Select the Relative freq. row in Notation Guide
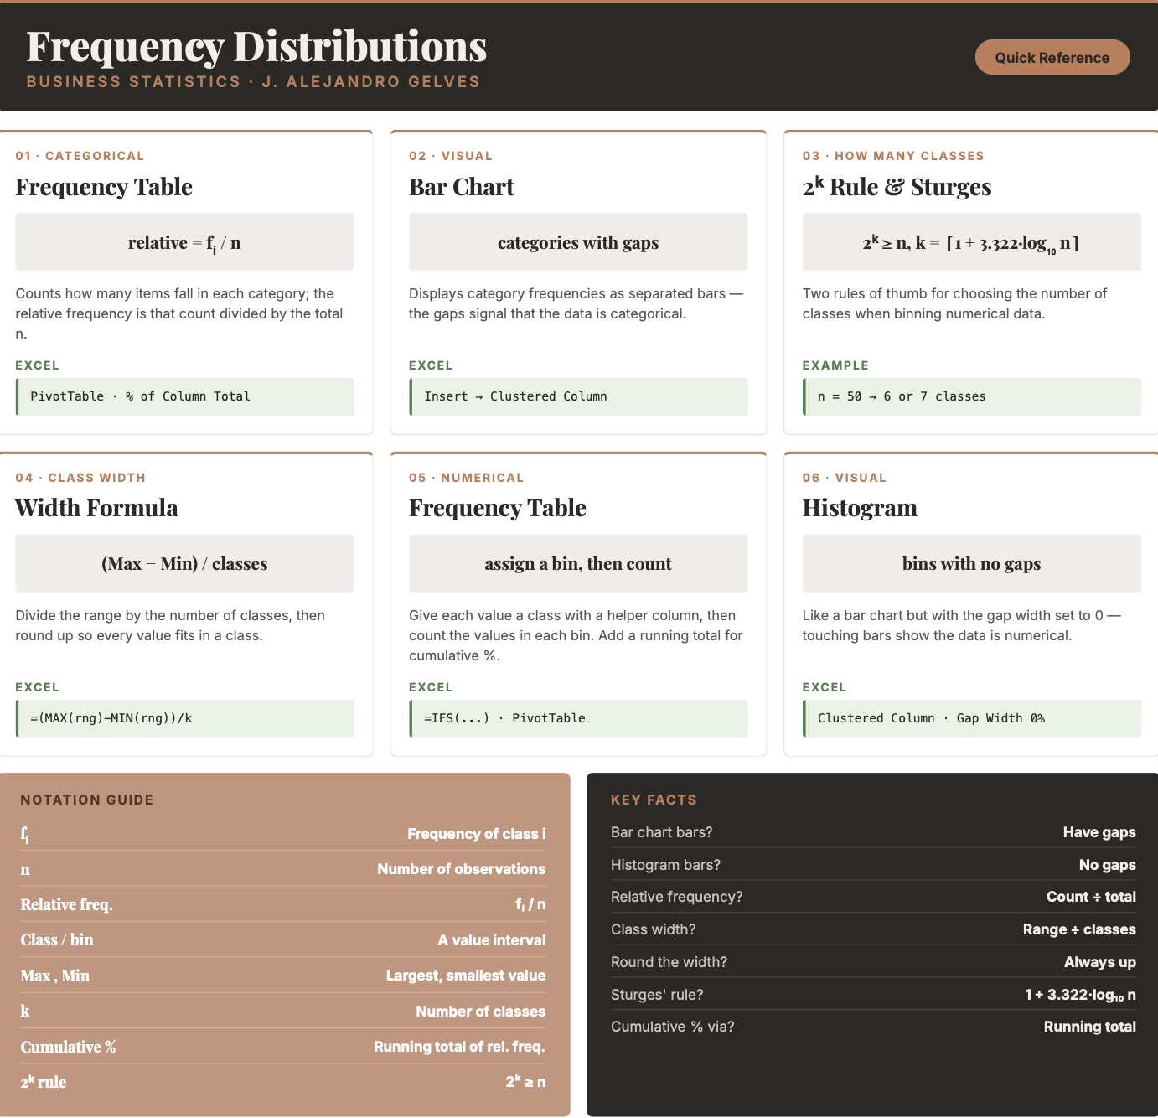The height and width of the screenshot is (1118, 1158). tap(283, 904)
